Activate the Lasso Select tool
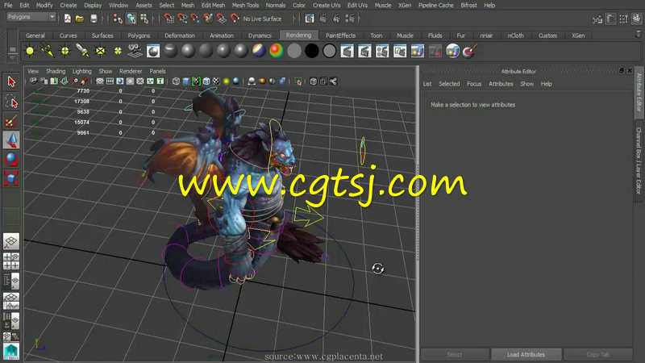This screenshot has height=363, width=645. (x=11, y=102)
